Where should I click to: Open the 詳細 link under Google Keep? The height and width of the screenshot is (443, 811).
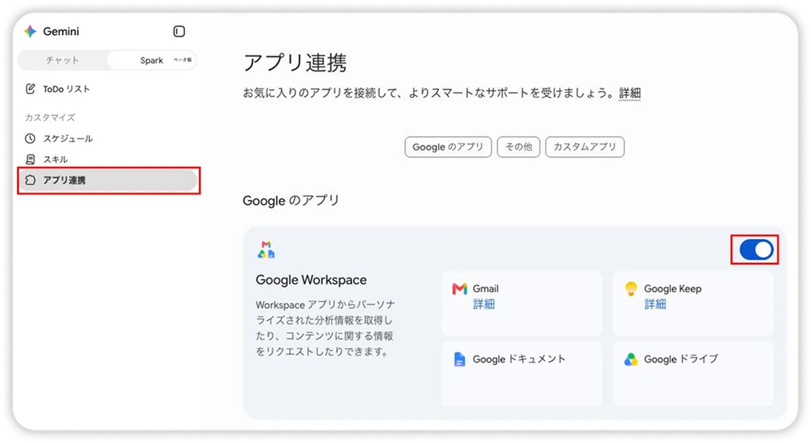(x=655, y=305)
